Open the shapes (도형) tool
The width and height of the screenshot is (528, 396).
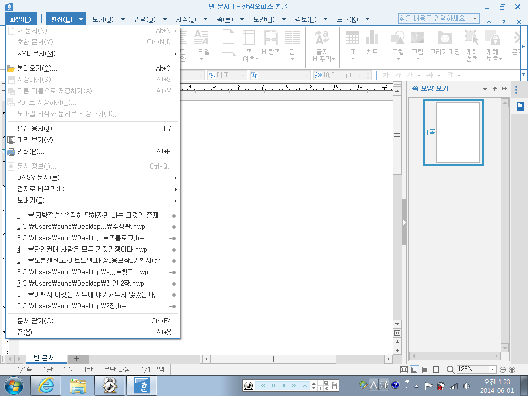point(398,45)
